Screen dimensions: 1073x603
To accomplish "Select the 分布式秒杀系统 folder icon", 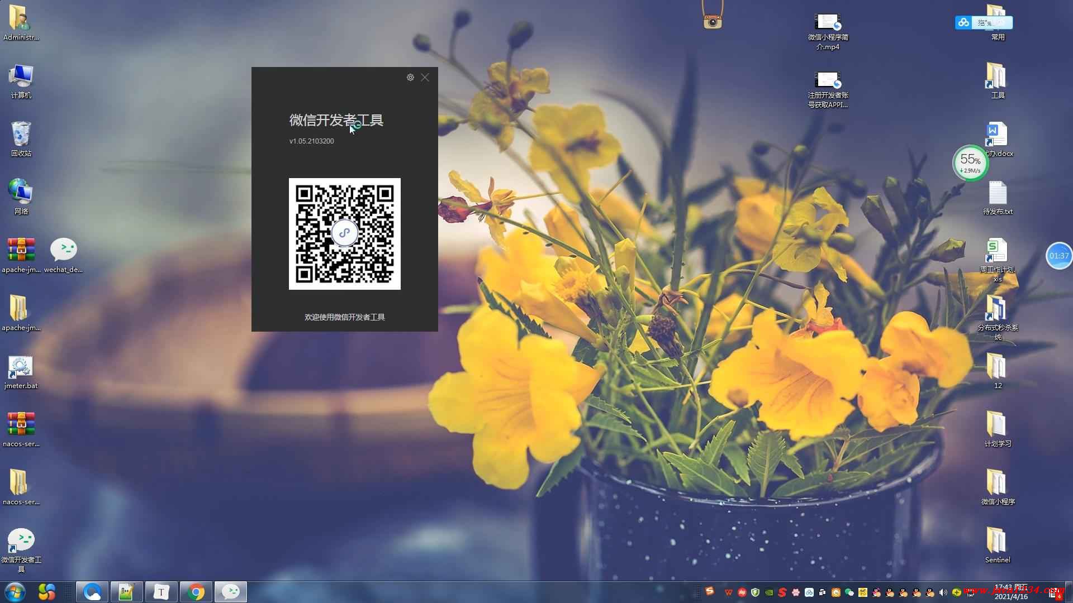I will coord(998,318).
